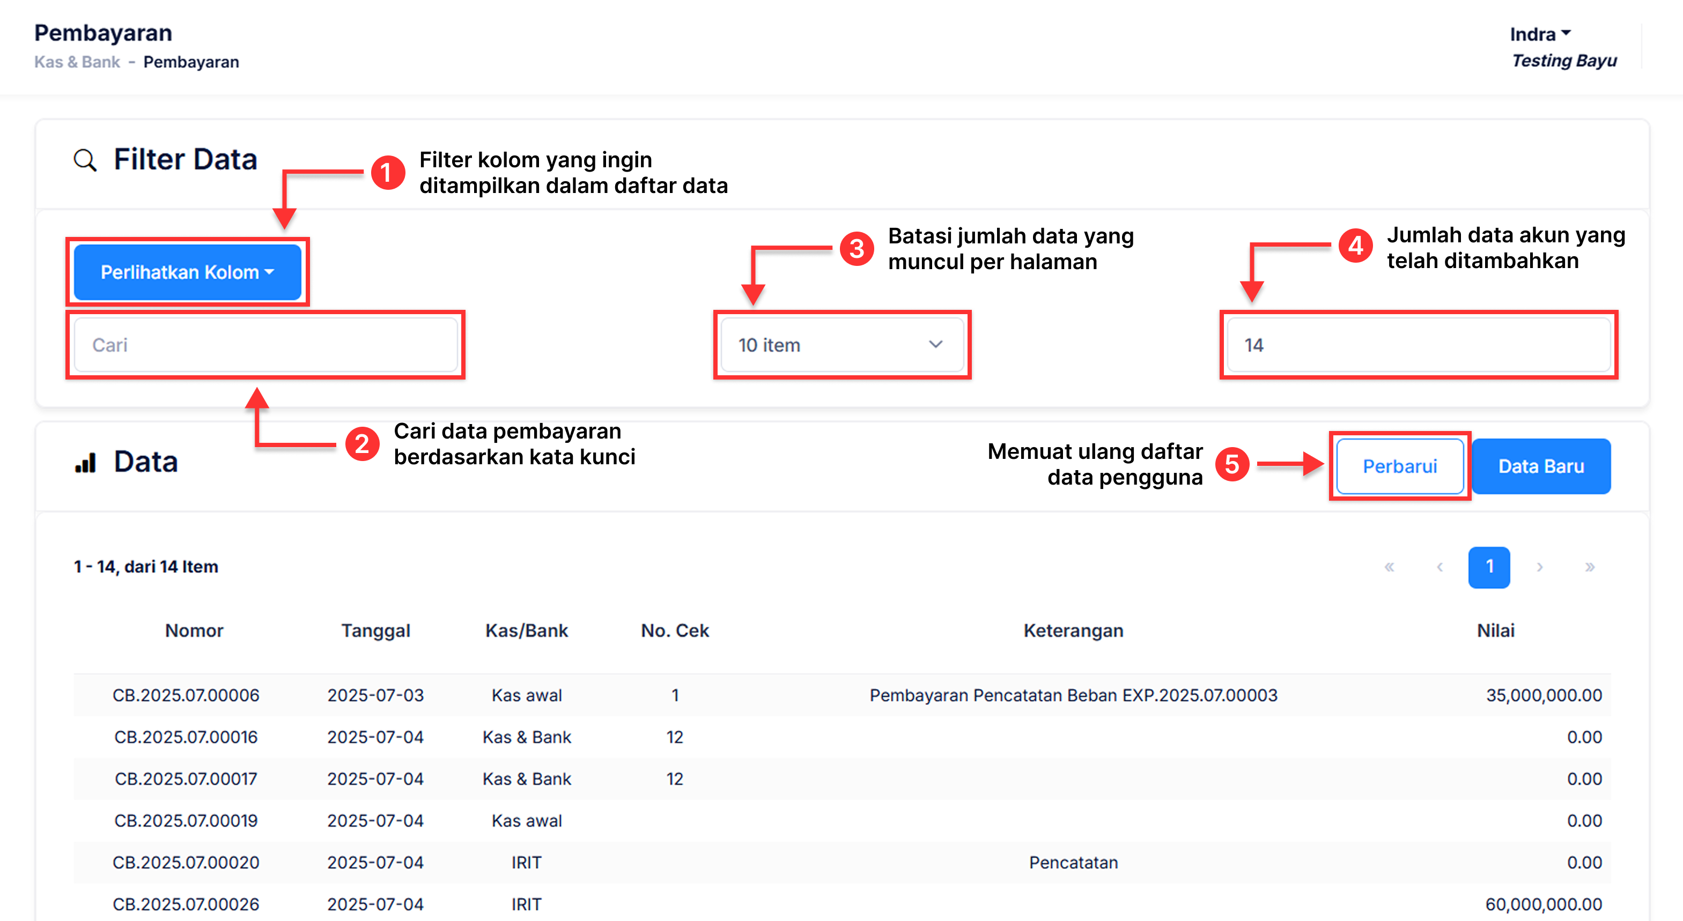Screen dimensions: 1683x921
Task: Click the Data Baru button
Action: coord(1540,466)
